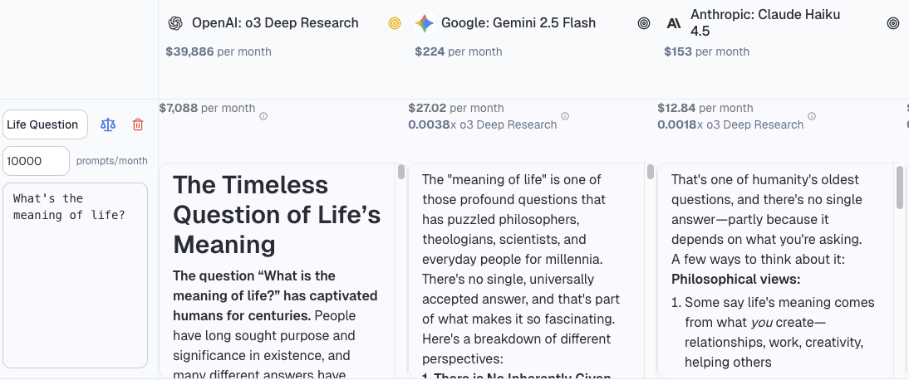Click the meaning of life prompt textbox
Viewport: 909px width, 380px height.
point(75,275)
